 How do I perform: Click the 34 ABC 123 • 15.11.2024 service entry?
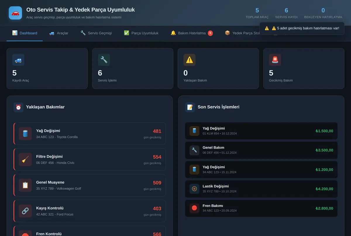261,170
